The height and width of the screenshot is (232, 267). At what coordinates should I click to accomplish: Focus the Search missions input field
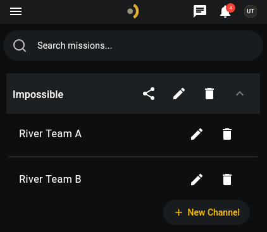[x=133, y=46]
